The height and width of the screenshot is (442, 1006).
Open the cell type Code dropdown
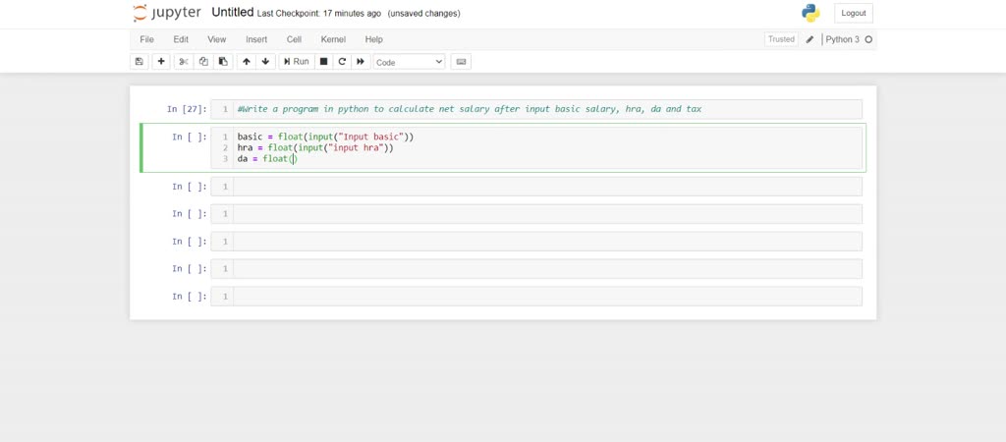[x=410, y=62]
